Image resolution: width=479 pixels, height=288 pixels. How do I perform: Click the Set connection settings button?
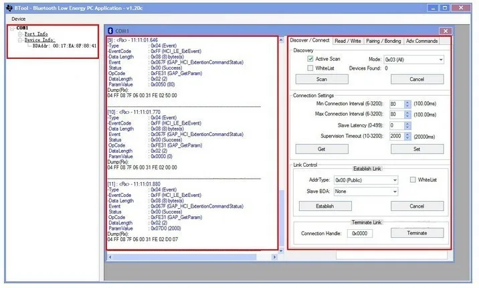pyautogui.click(x=417, y=149)
